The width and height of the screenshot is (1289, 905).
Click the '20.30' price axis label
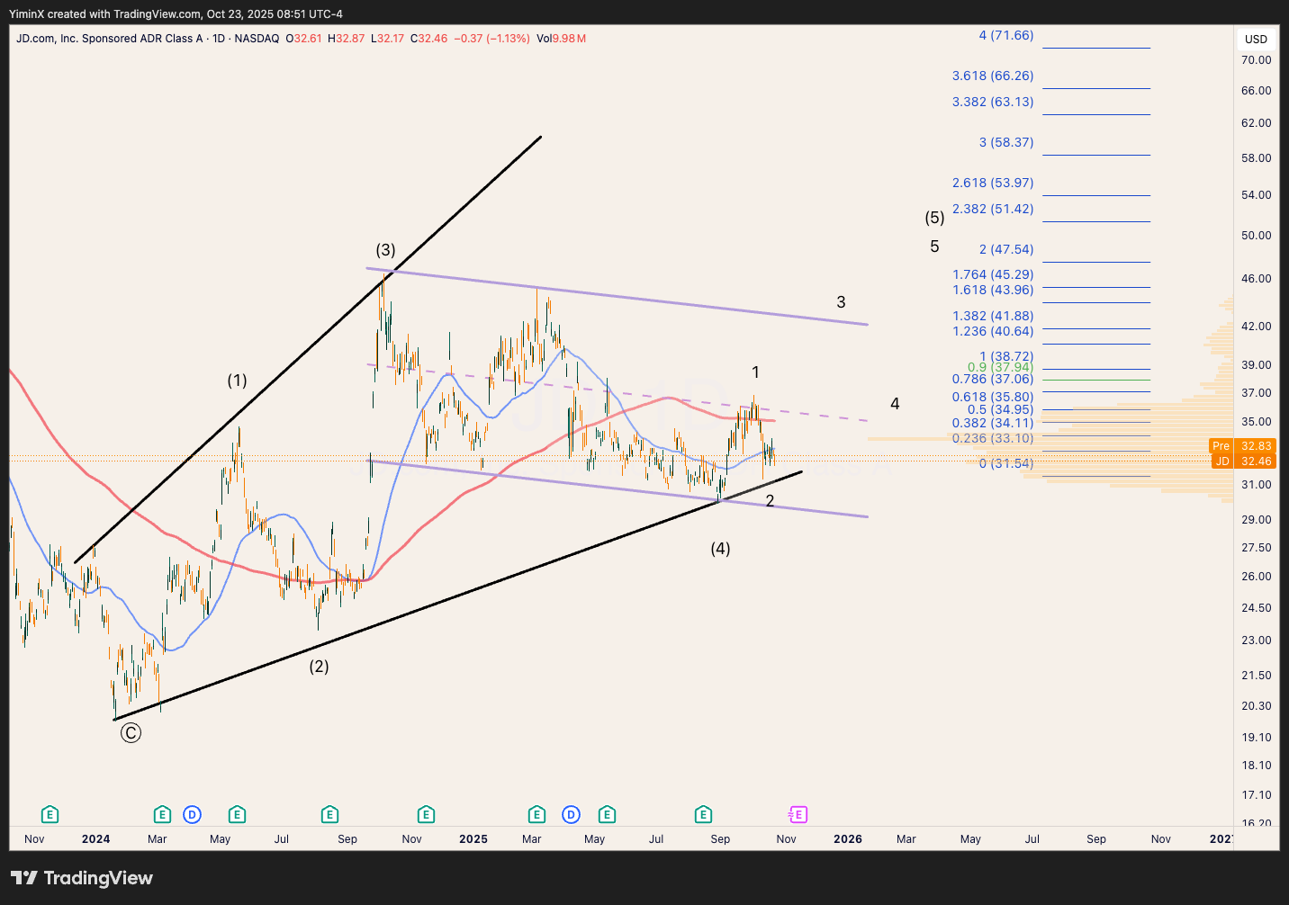(x=1257, y=706)
